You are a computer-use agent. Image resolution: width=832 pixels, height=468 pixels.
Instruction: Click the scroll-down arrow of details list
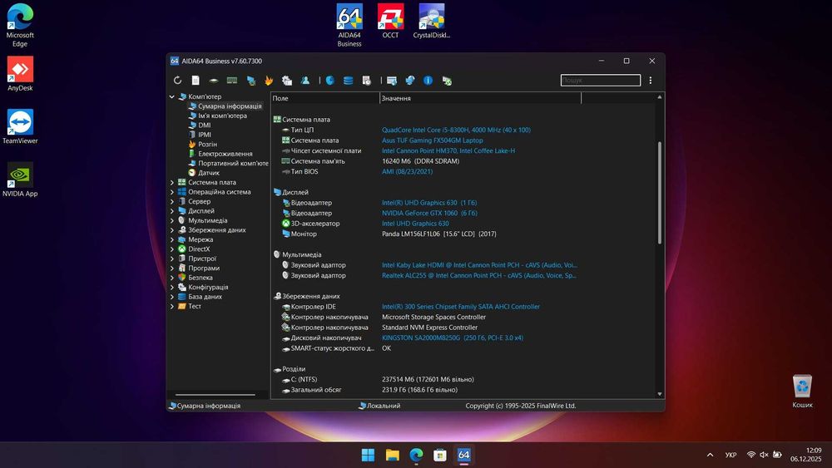coord(660,394)
